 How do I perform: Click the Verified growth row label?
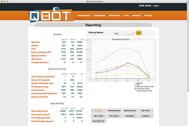point(35,46)
